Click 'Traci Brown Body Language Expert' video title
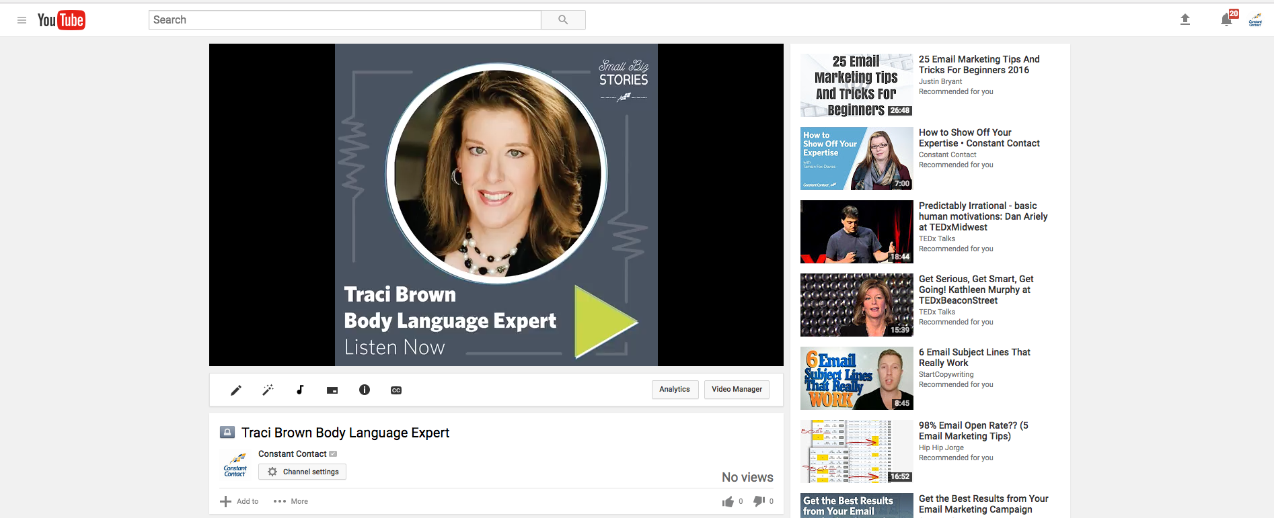The image size is (1274, 518). (345, 433)
